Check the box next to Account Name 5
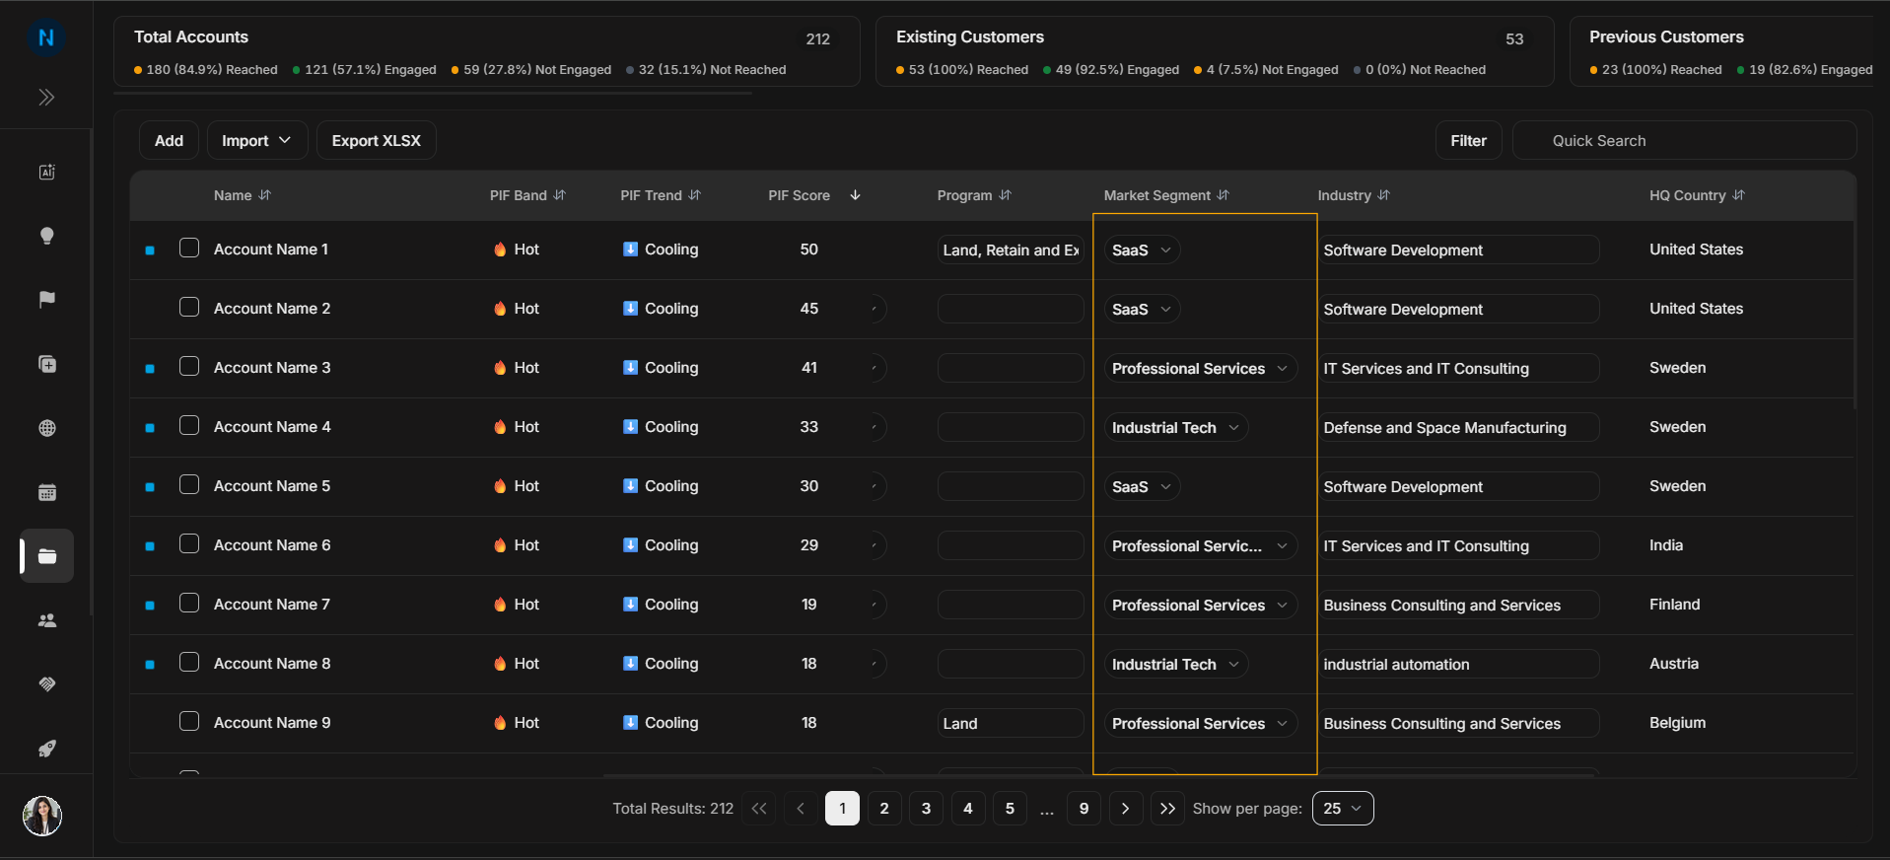 (x=189, y=484)
